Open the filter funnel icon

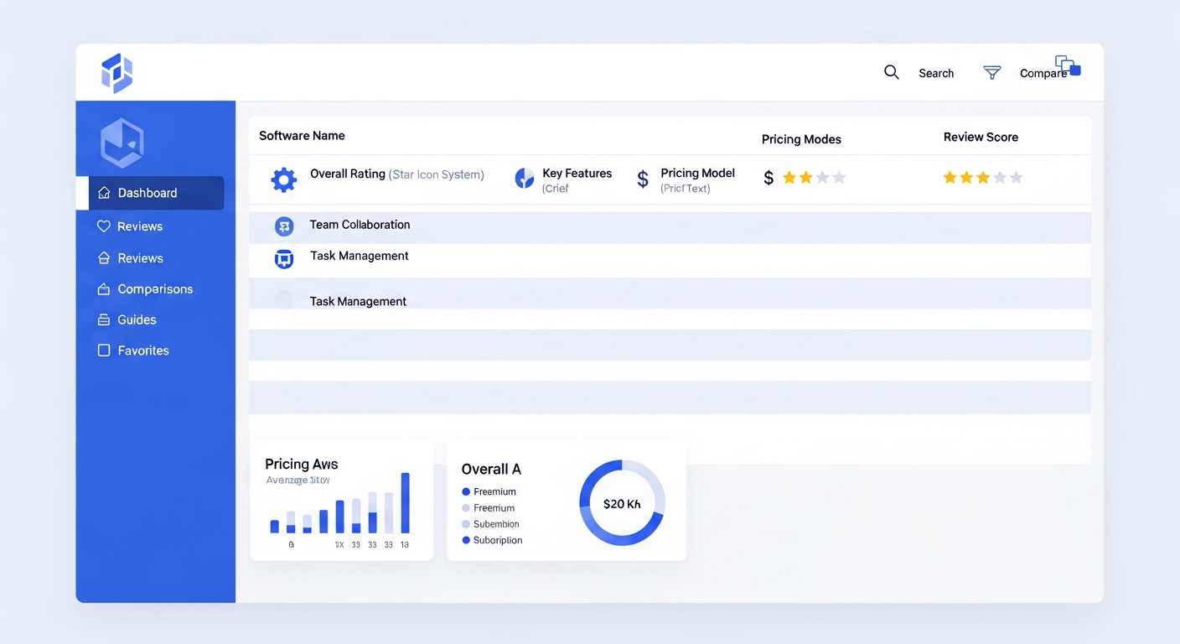coord(992,73)
